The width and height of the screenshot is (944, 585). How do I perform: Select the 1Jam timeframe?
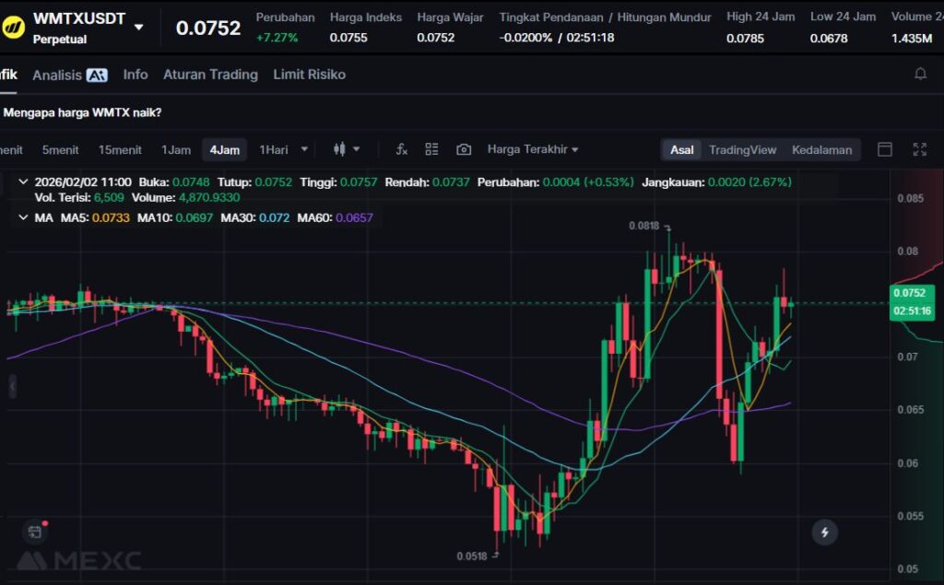click(176, 149)
